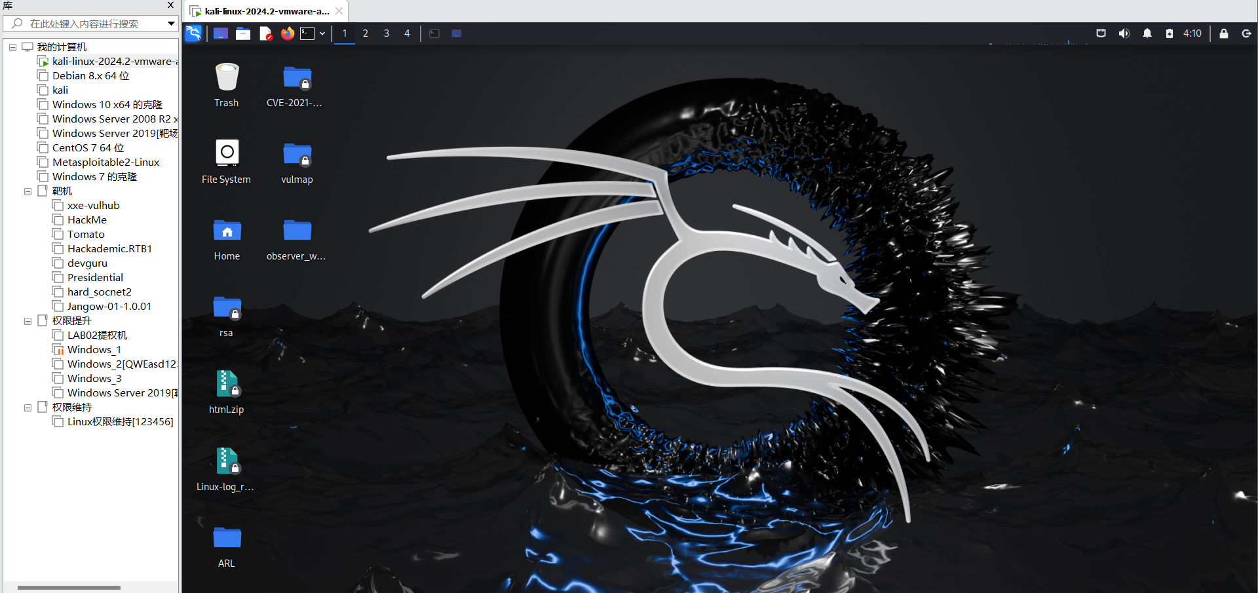Viewport: 1258px width, 593px height.
Task: Select Linux权限维持[123456] VM
Action: coord(120,421)
